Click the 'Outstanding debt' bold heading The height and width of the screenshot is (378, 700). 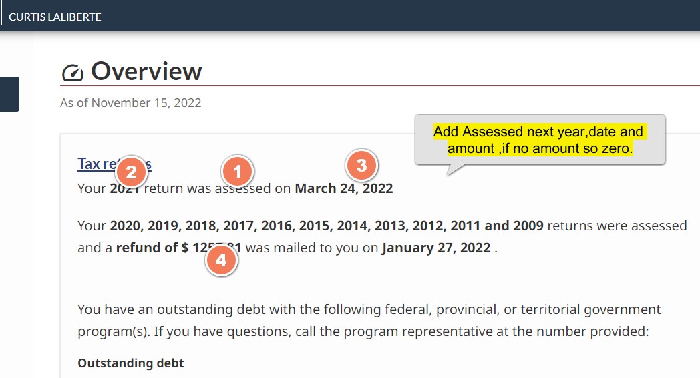click(x=131, y=363)
